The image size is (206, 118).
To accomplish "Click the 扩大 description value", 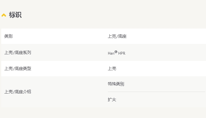I will click(x=112, y=99).
